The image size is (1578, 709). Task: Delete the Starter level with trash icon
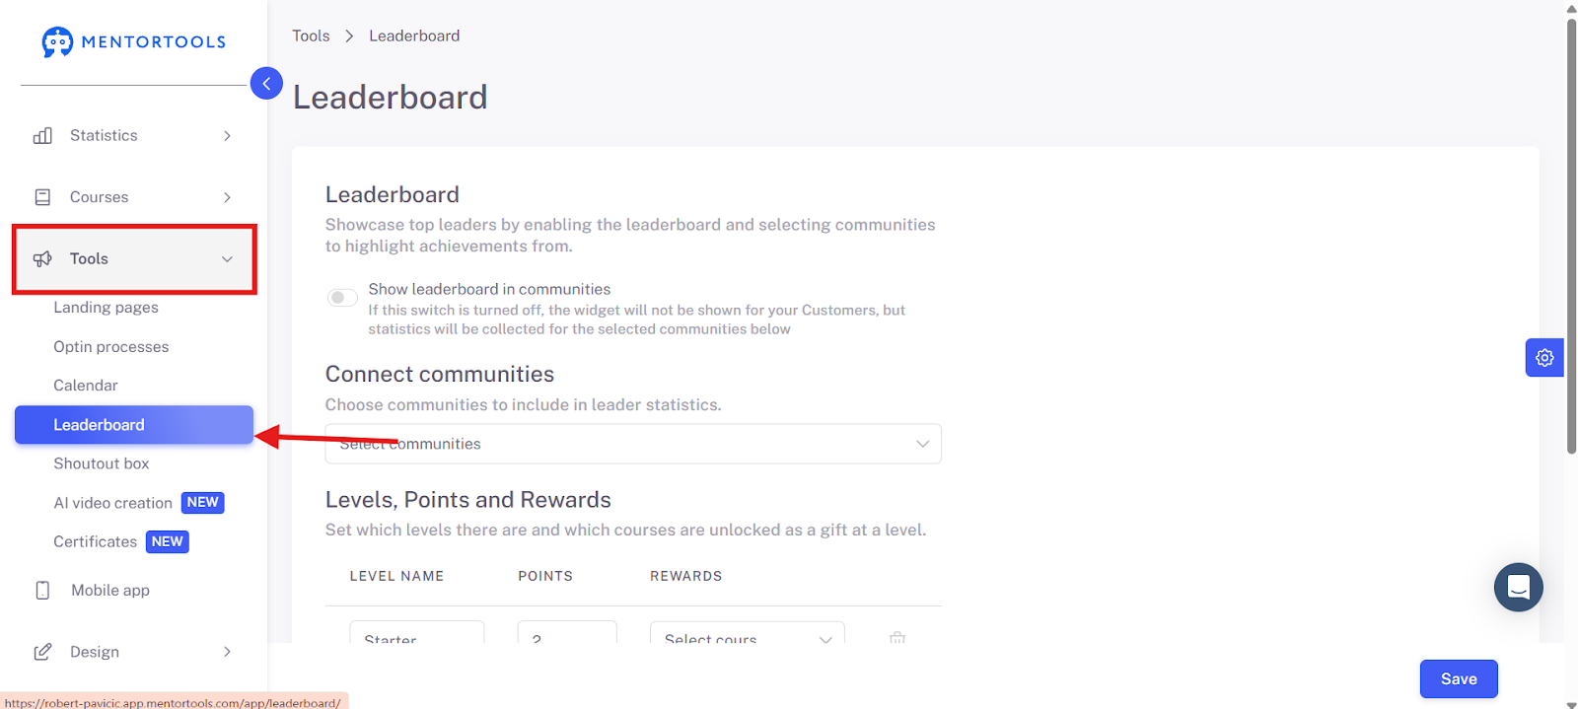(897, 638)
